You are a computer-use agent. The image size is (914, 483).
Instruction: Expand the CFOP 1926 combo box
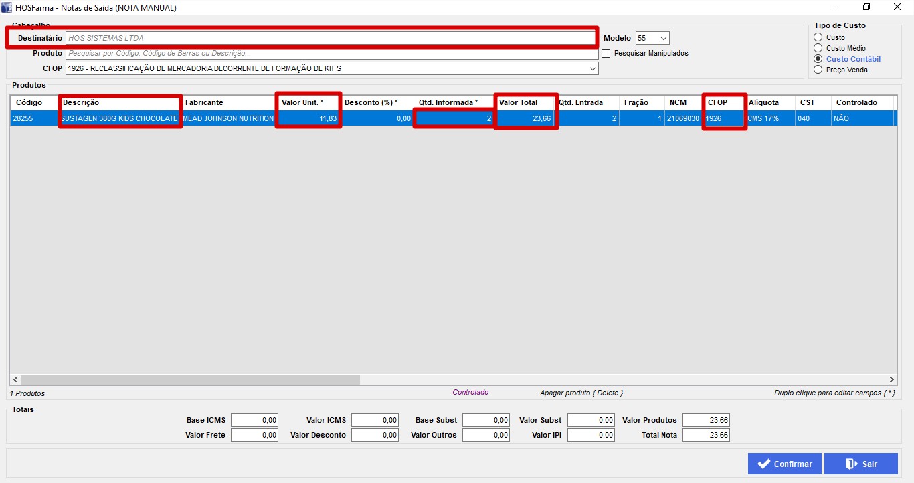coord(593,68)
